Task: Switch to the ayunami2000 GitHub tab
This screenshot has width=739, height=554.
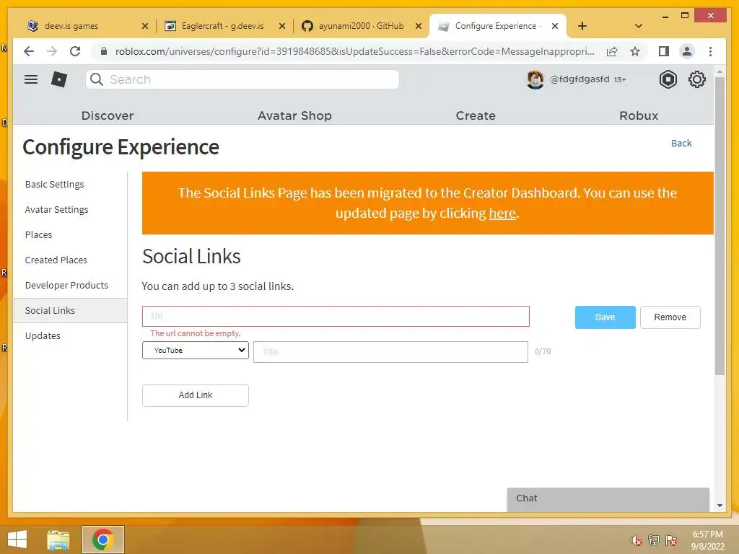Action: pyautogui.click(x=361, y=26)
